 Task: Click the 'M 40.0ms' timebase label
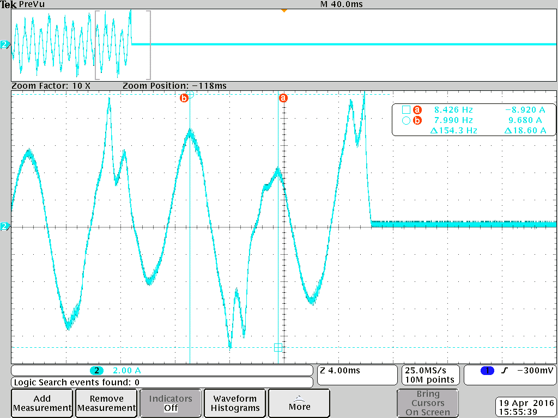click(x=341, y=4)
